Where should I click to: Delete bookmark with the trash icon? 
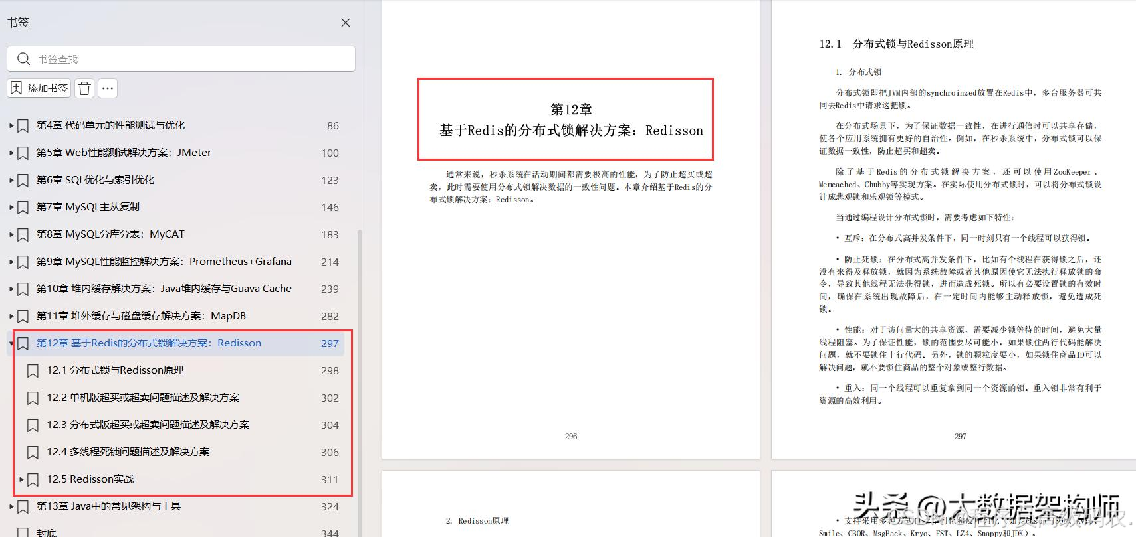(84, 88)
